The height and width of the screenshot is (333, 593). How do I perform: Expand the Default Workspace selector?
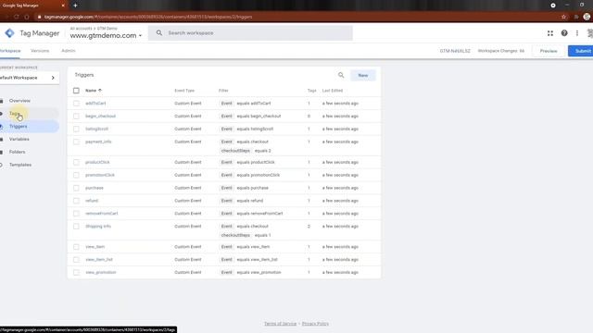pyautogui.click(x=29, y=78)
